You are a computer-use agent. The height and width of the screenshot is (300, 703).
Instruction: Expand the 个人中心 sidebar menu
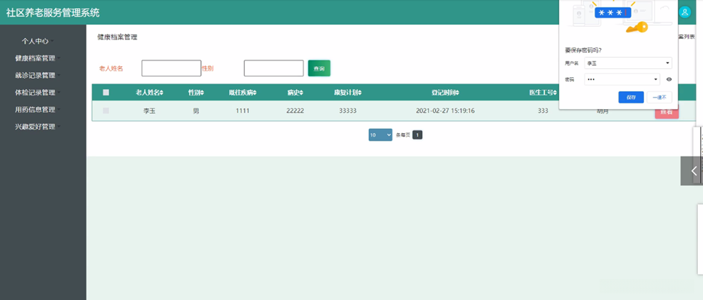(38, 42)
